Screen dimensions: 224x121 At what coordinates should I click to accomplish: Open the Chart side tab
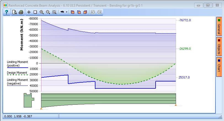point(219,67)
